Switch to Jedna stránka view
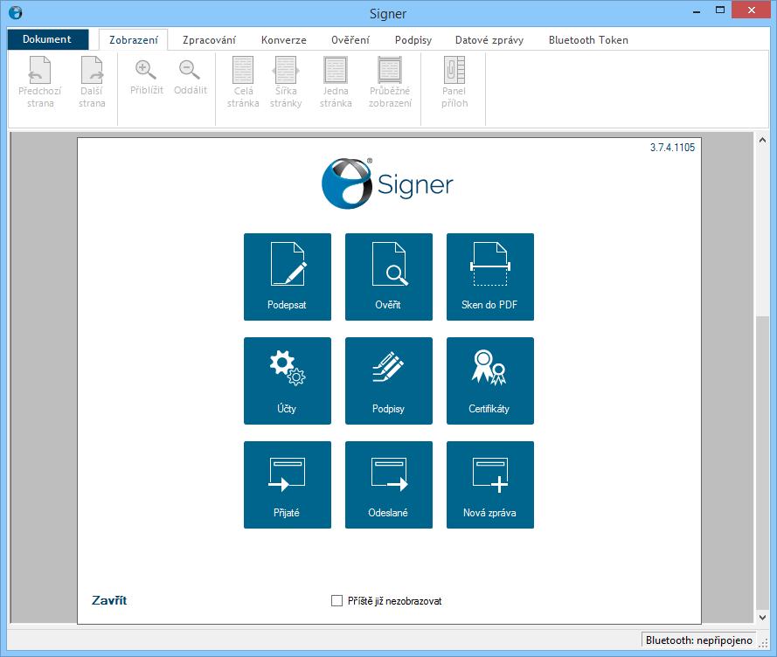Screen dimensions: 777x657 tap(336, 82)
